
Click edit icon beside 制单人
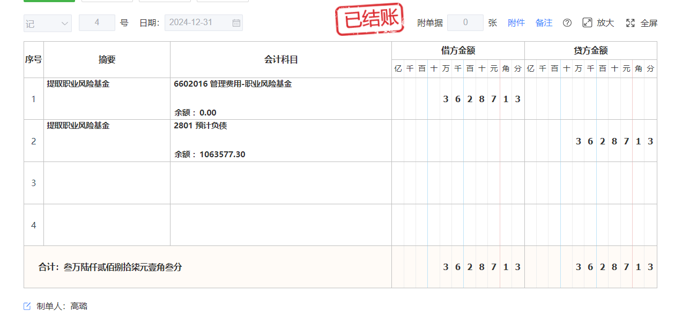(27, 306)
